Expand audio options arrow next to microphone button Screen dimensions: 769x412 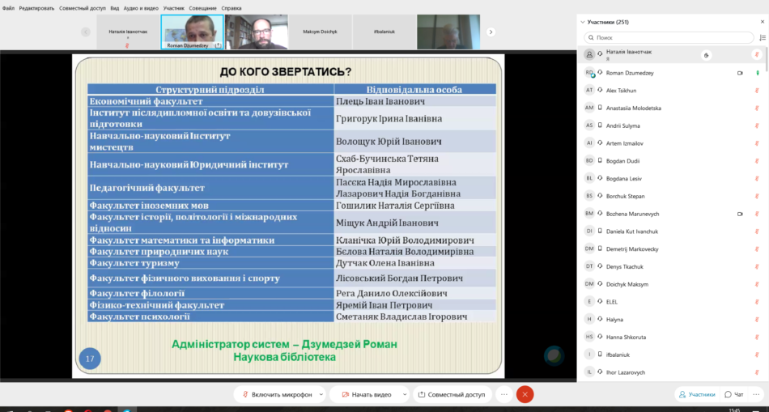[321, 394]
